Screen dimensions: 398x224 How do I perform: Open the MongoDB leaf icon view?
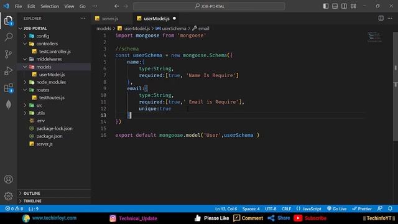click(8, 105)
